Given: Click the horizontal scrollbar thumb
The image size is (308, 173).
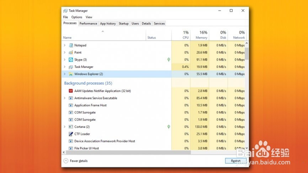Looking at the screenshot, I should tap(128, 152).
